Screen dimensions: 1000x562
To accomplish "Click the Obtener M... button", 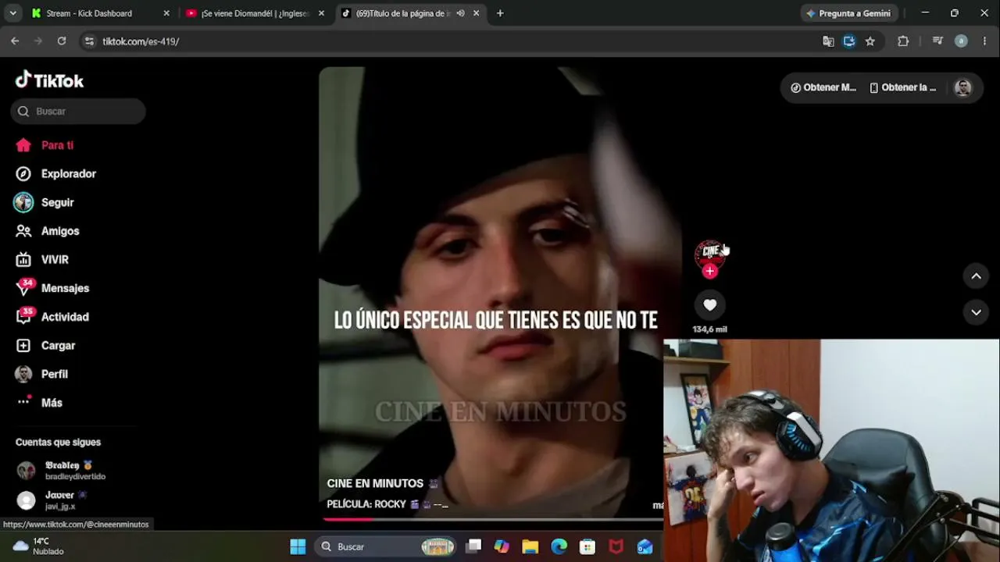I will 823,87.
